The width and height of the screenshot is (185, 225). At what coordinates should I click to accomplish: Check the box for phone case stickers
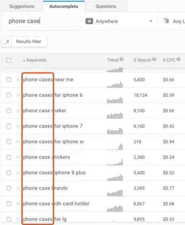[9, 157]
